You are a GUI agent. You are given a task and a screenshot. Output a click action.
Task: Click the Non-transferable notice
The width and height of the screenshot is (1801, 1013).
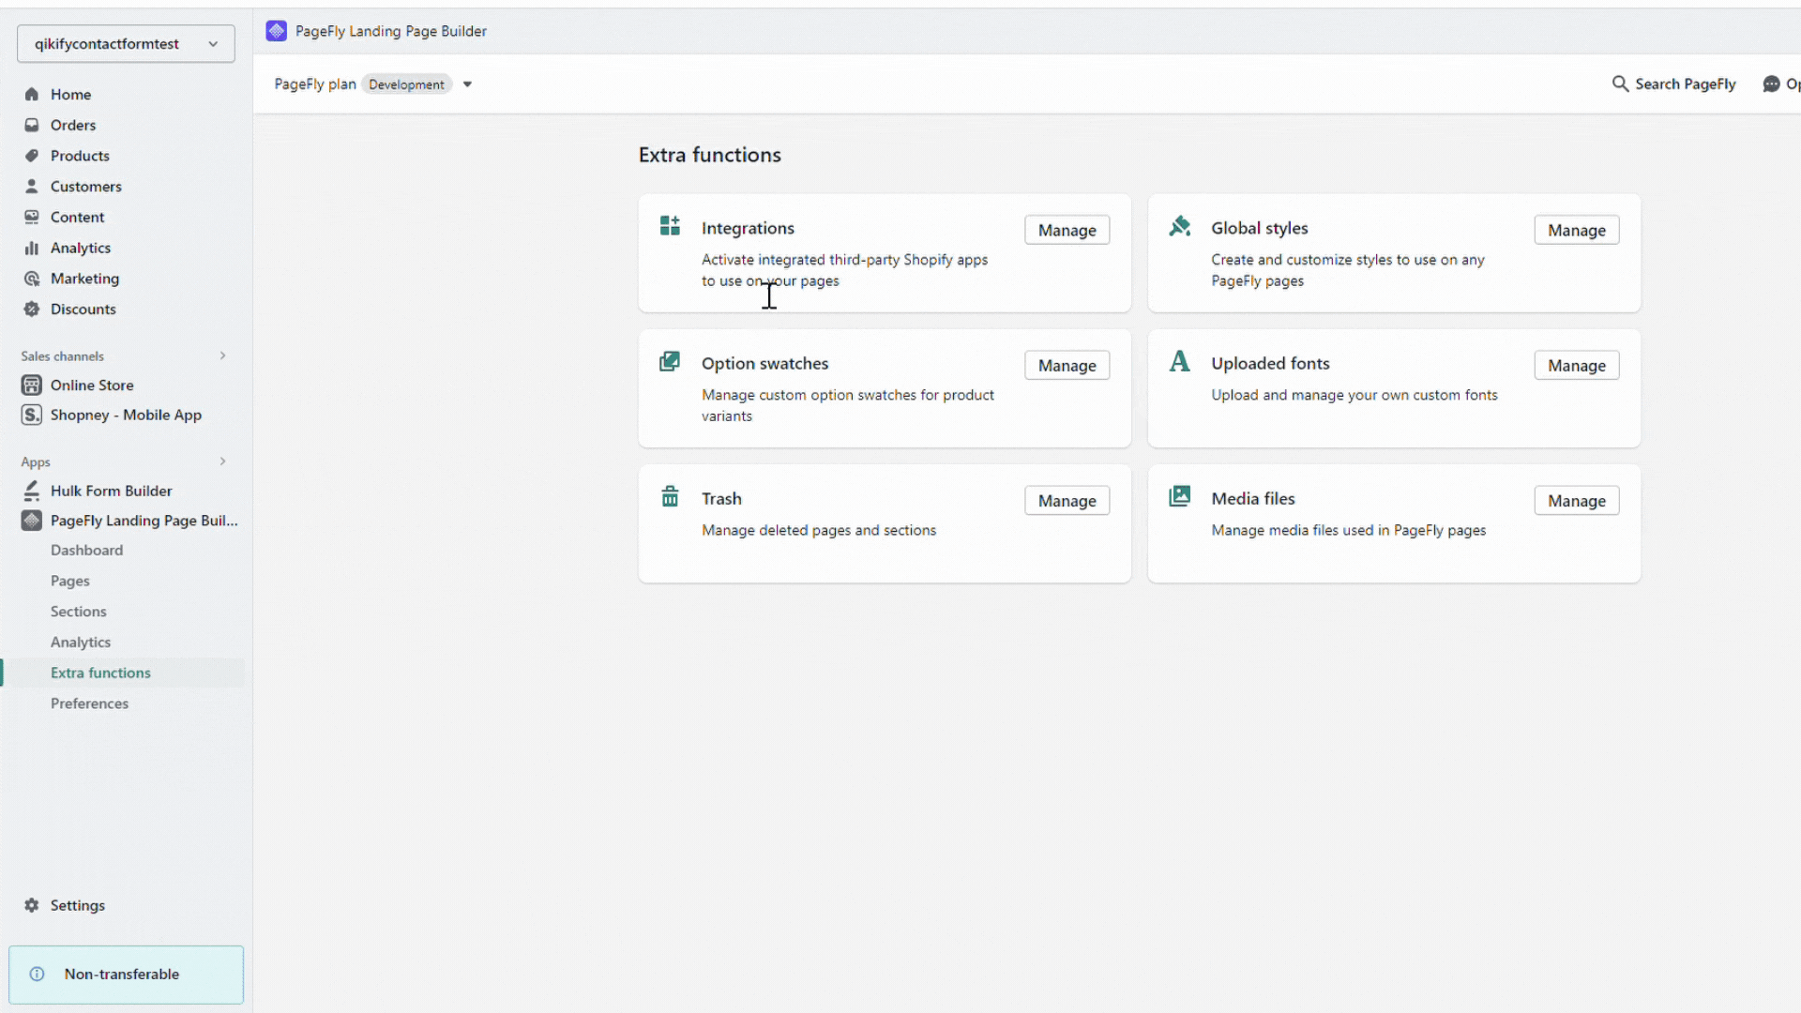[126, 975]
